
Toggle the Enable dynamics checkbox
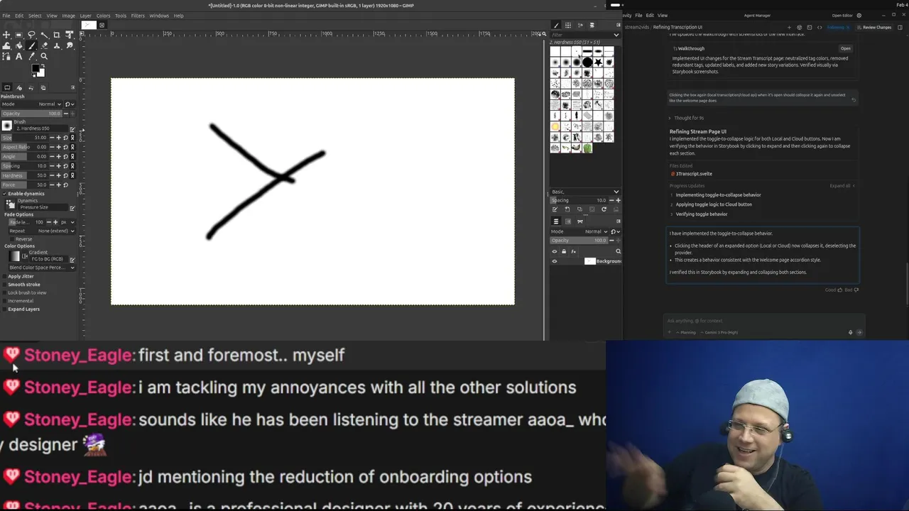(4, 194)
